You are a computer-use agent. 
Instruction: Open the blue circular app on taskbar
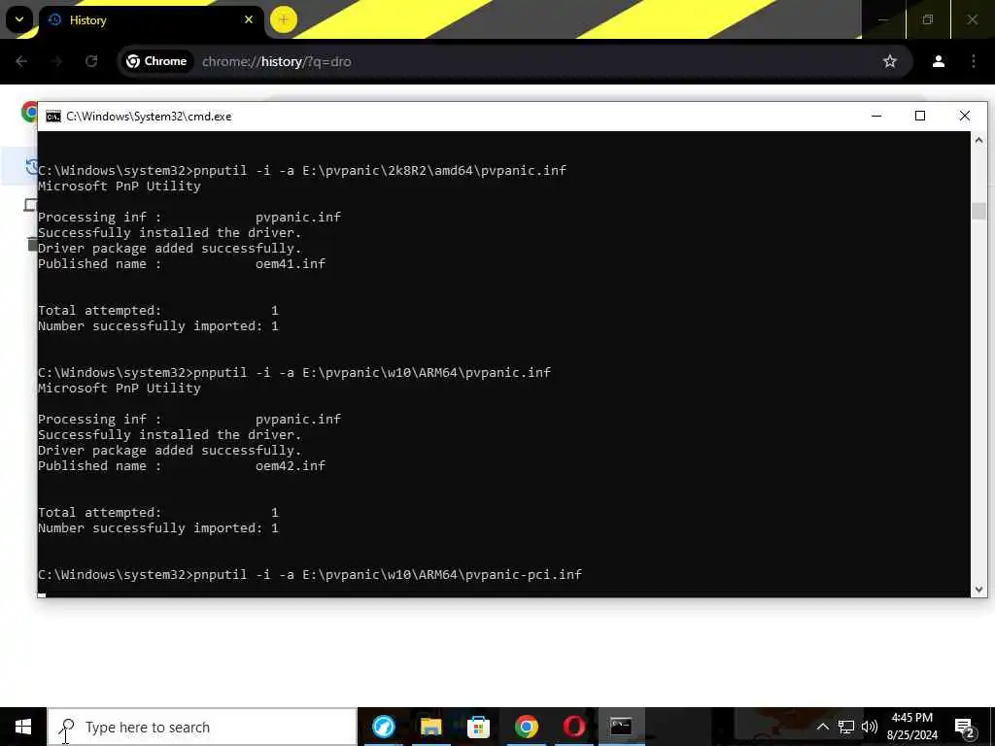click(383, 727)
